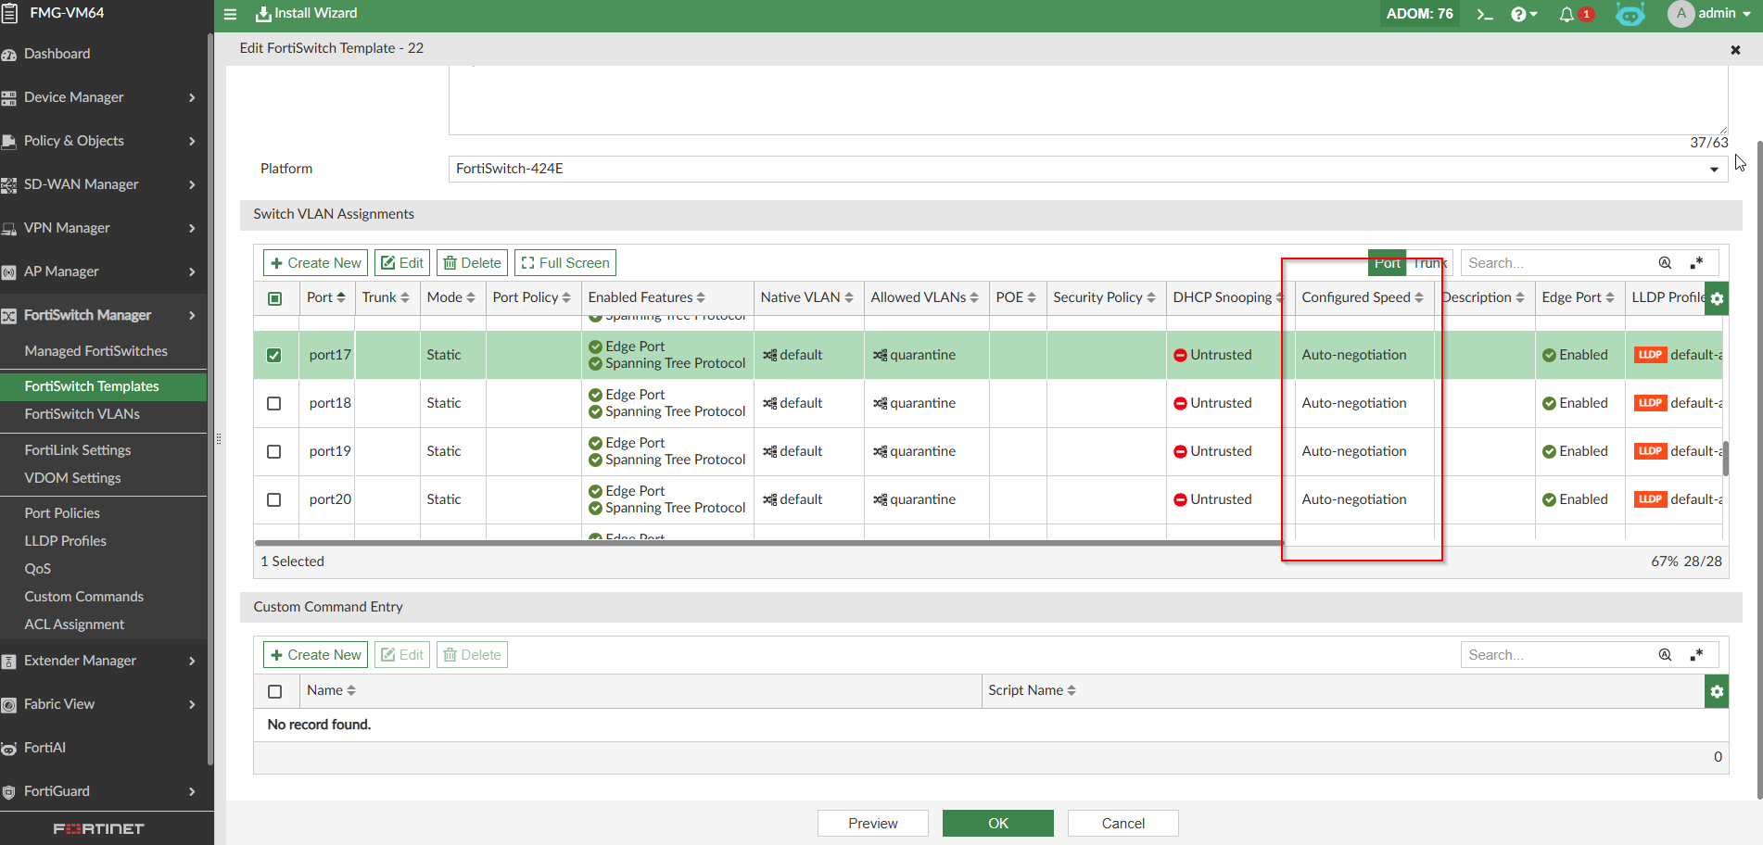Image resolution: width=1763 pixels, height=845 pixels.
Task: Open Full Screen view of the table
Action: click(564, 262)
